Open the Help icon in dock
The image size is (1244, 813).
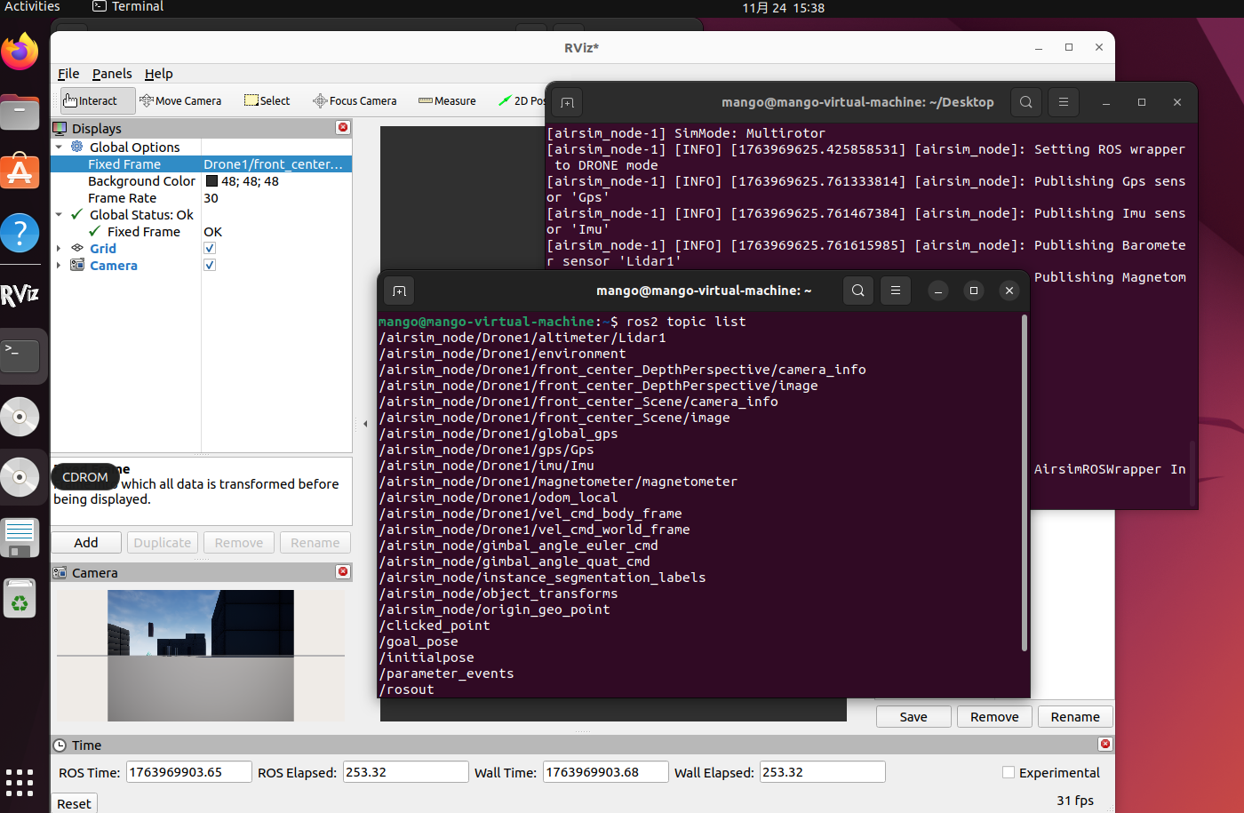pyautogui.click(x=20, y=233)
